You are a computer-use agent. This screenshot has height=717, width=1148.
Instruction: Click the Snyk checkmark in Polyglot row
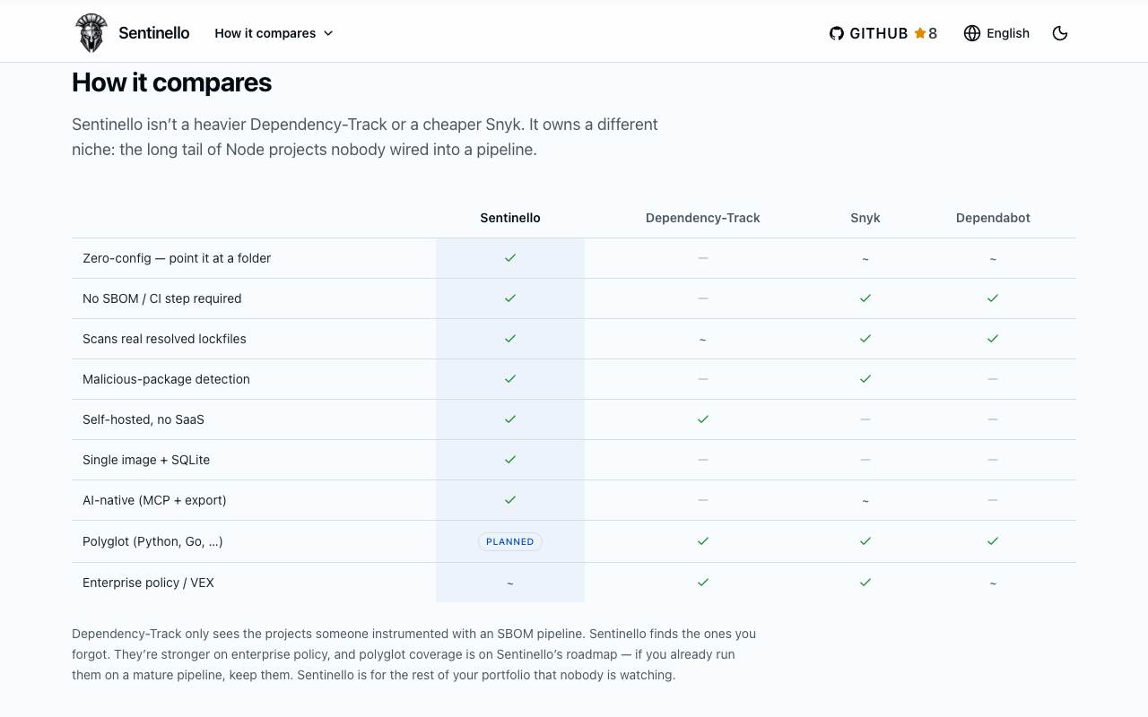tap(865, 541)
